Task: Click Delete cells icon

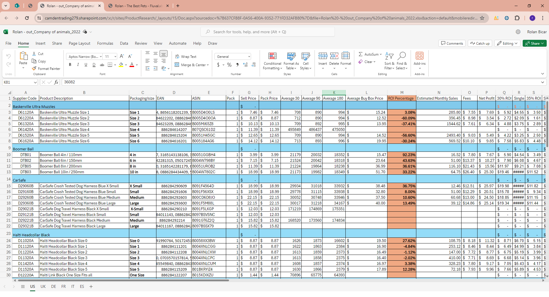Action: tap(334, 56)
